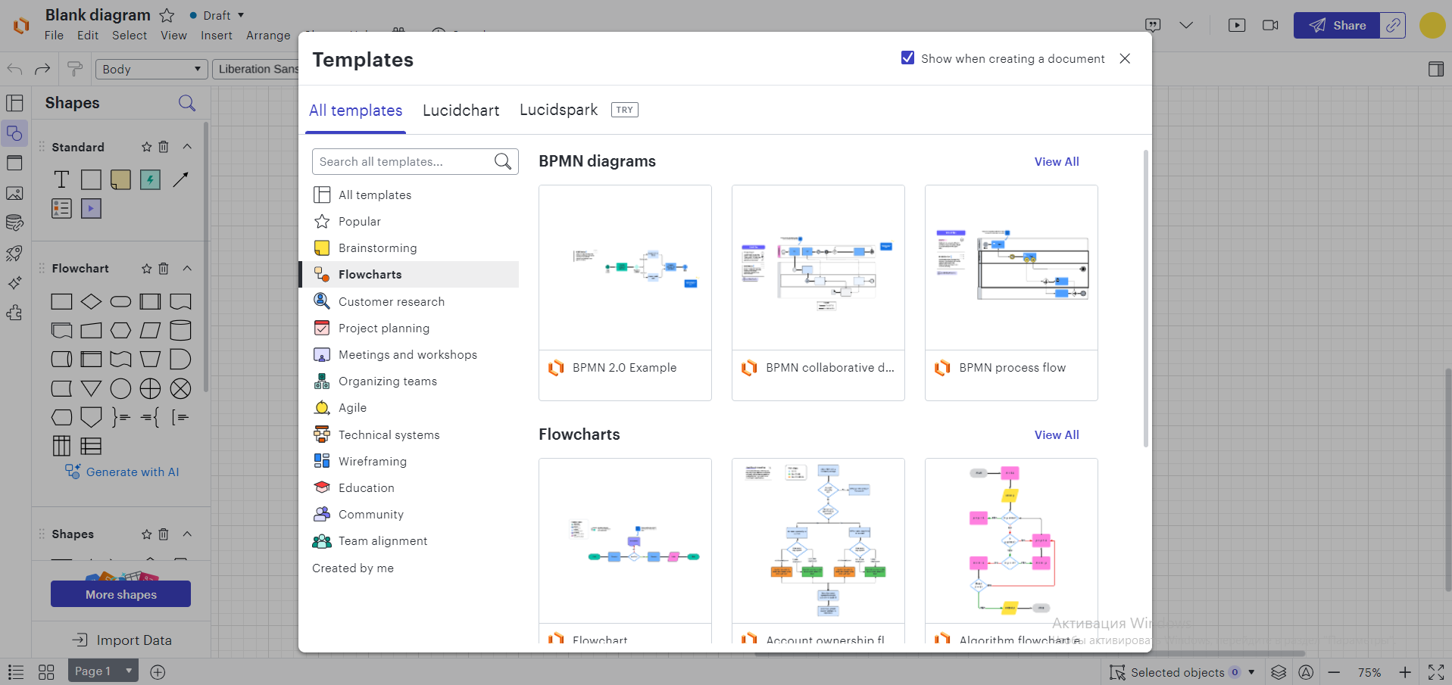Open the layers icon in status bar
1452x685 pixels.
(1279, 672)
